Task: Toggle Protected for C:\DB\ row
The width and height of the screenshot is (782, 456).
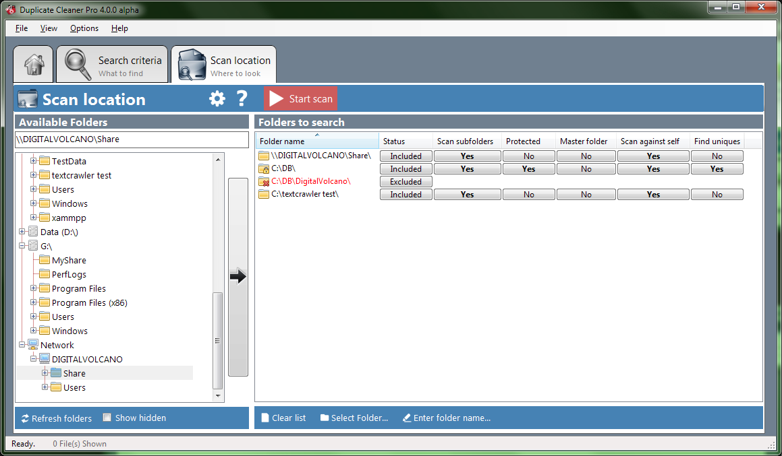Action: point(528,169)
